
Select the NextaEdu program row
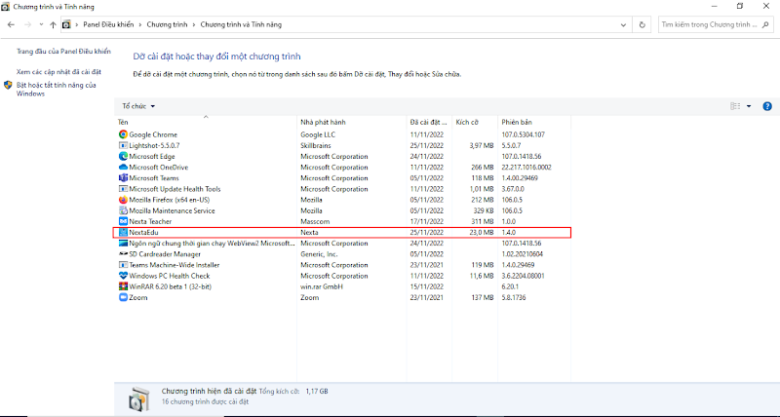[341, 233]
